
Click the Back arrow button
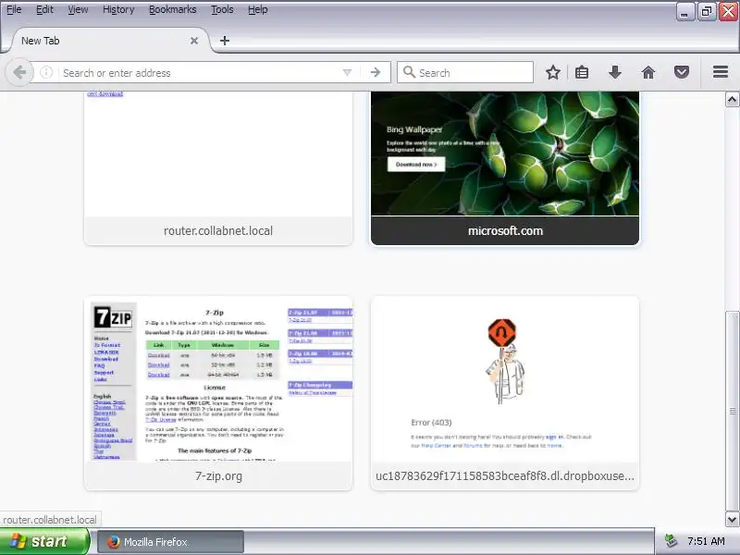click(19, 73)
